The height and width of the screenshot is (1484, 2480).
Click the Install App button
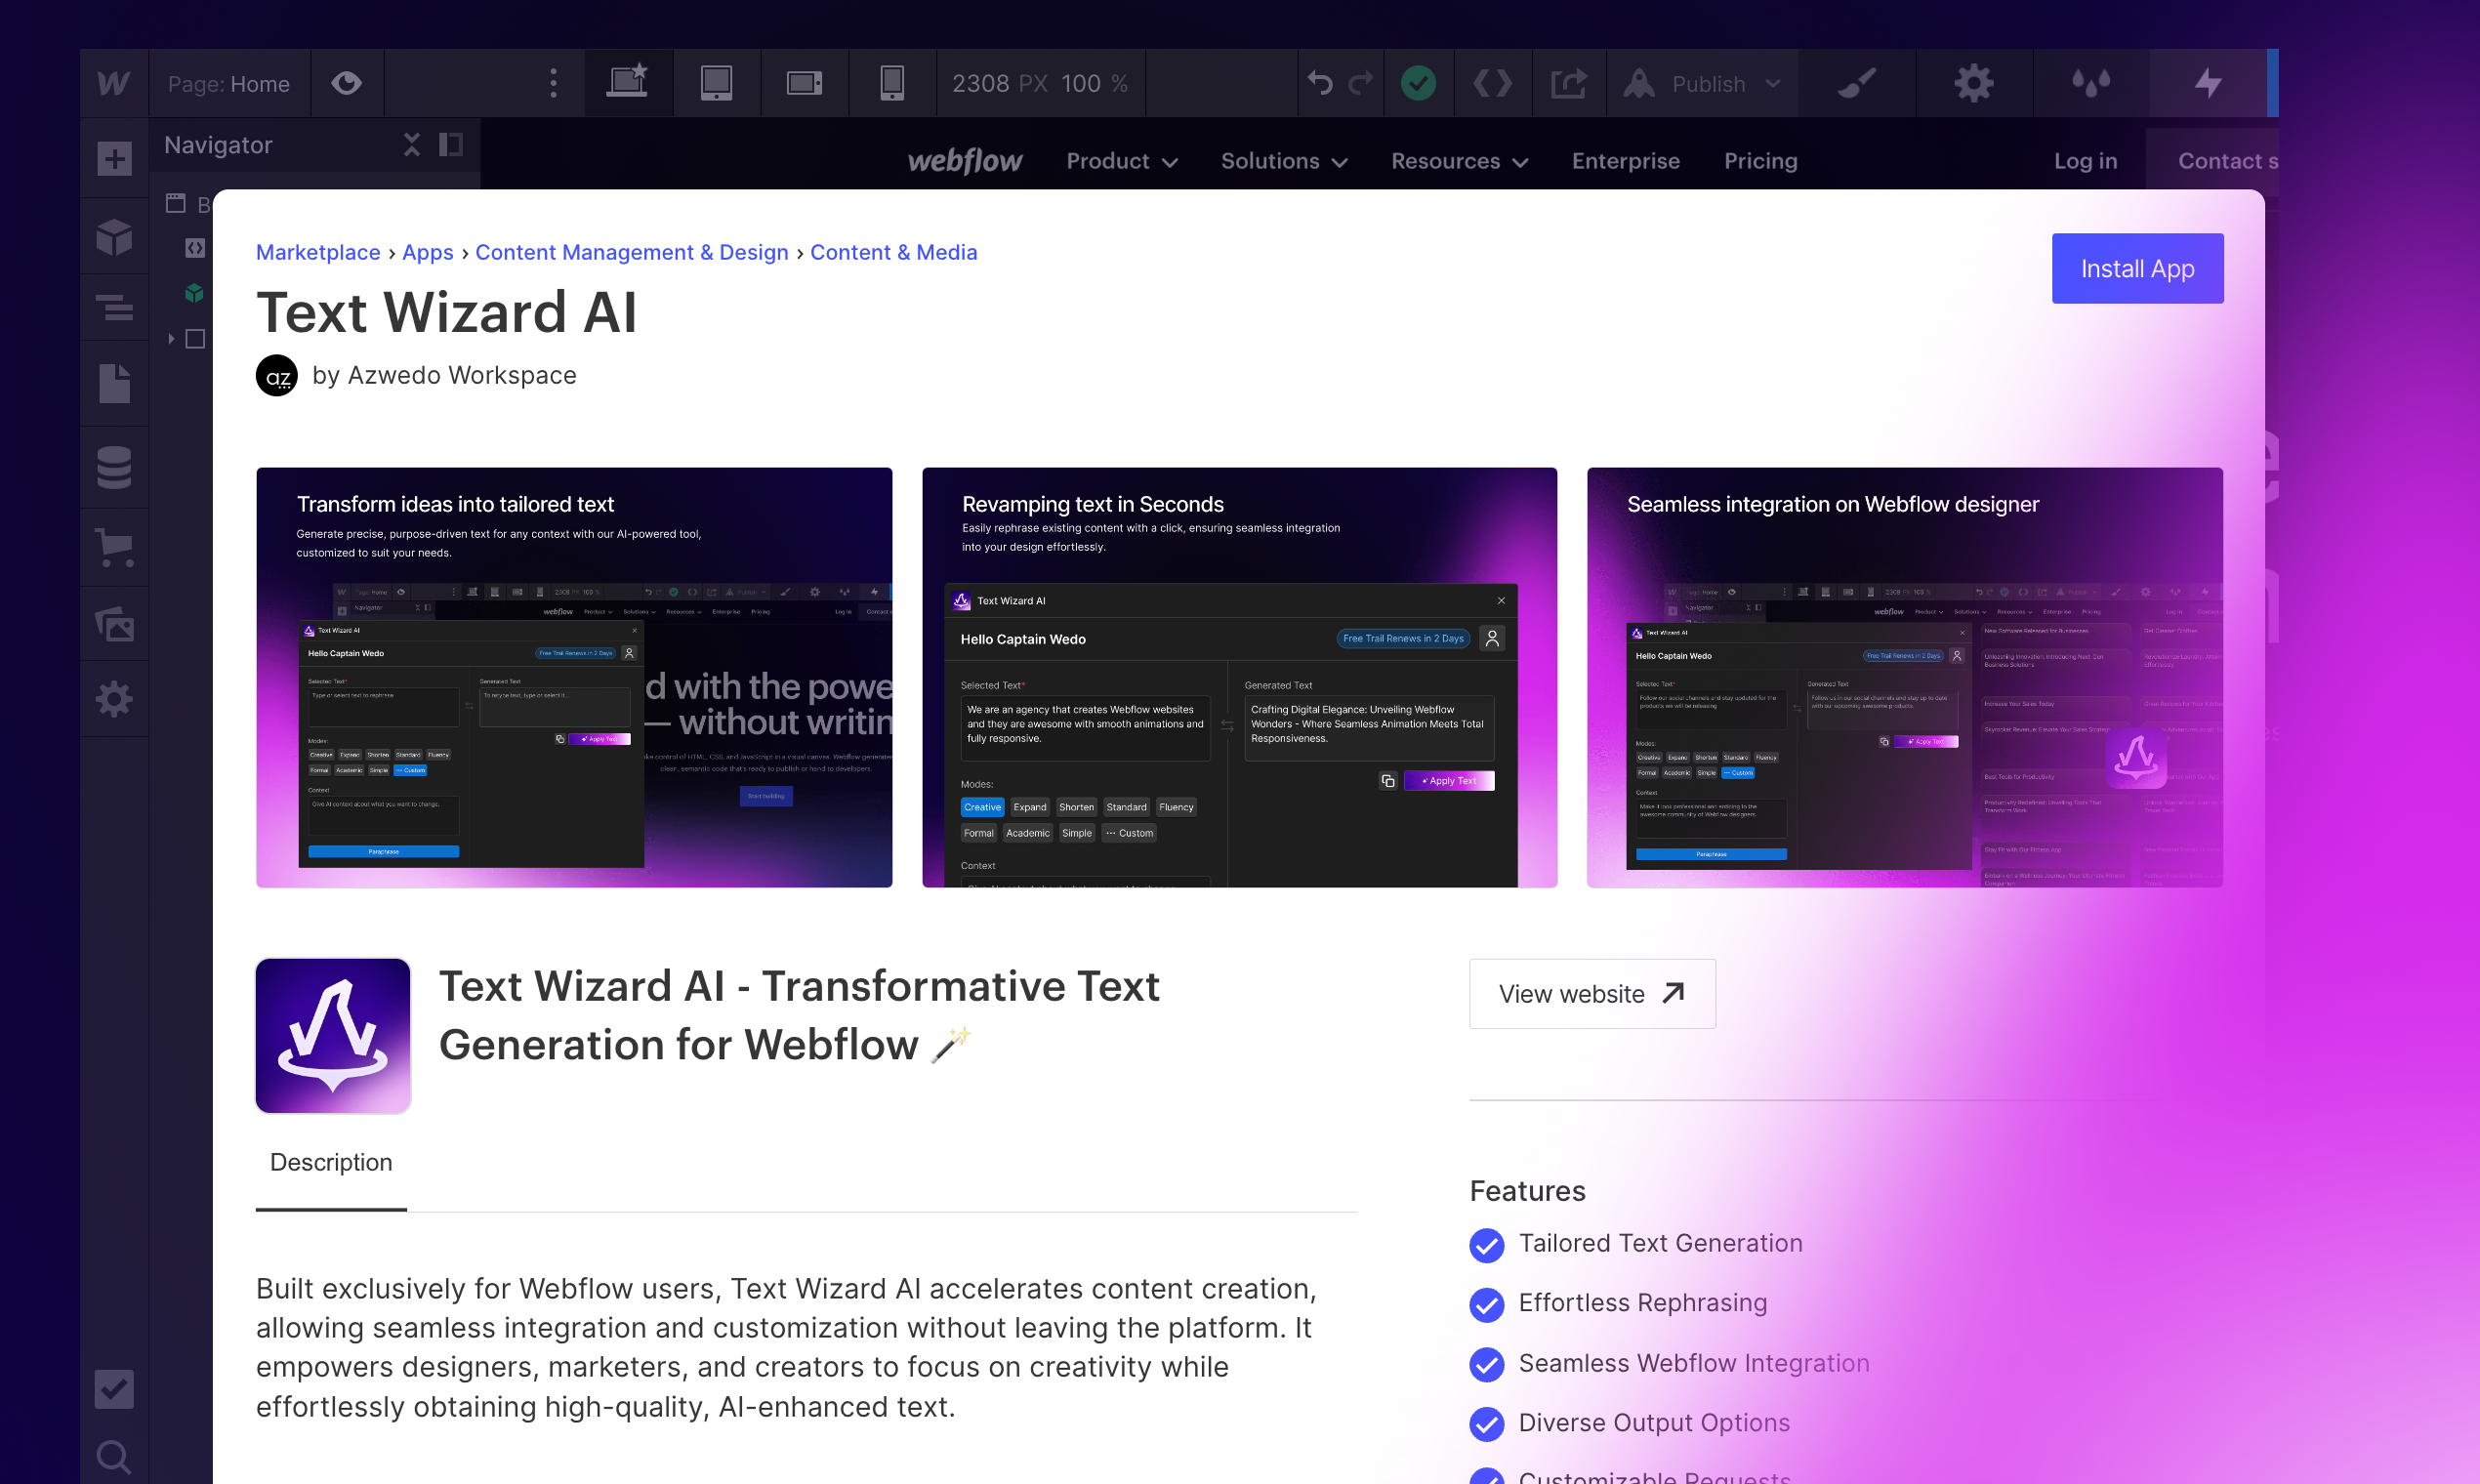(x=2136, y=269)
